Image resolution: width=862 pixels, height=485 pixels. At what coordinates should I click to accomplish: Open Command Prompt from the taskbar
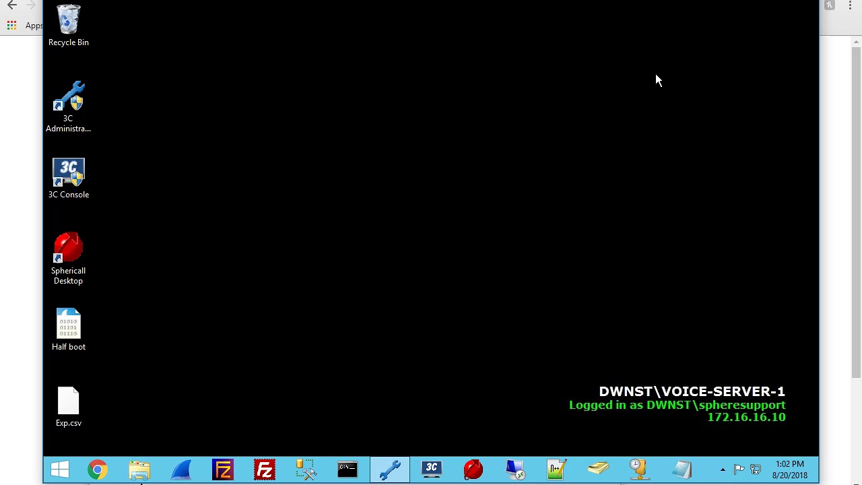tap(348, 470)
